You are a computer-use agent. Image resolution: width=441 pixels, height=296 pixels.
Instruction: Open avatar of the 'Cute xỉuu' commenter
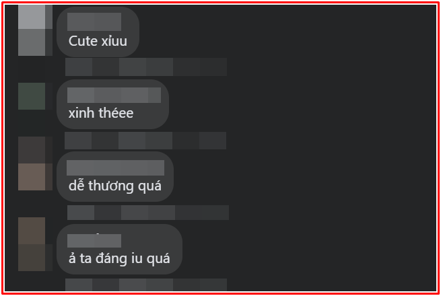click(35, 30)
